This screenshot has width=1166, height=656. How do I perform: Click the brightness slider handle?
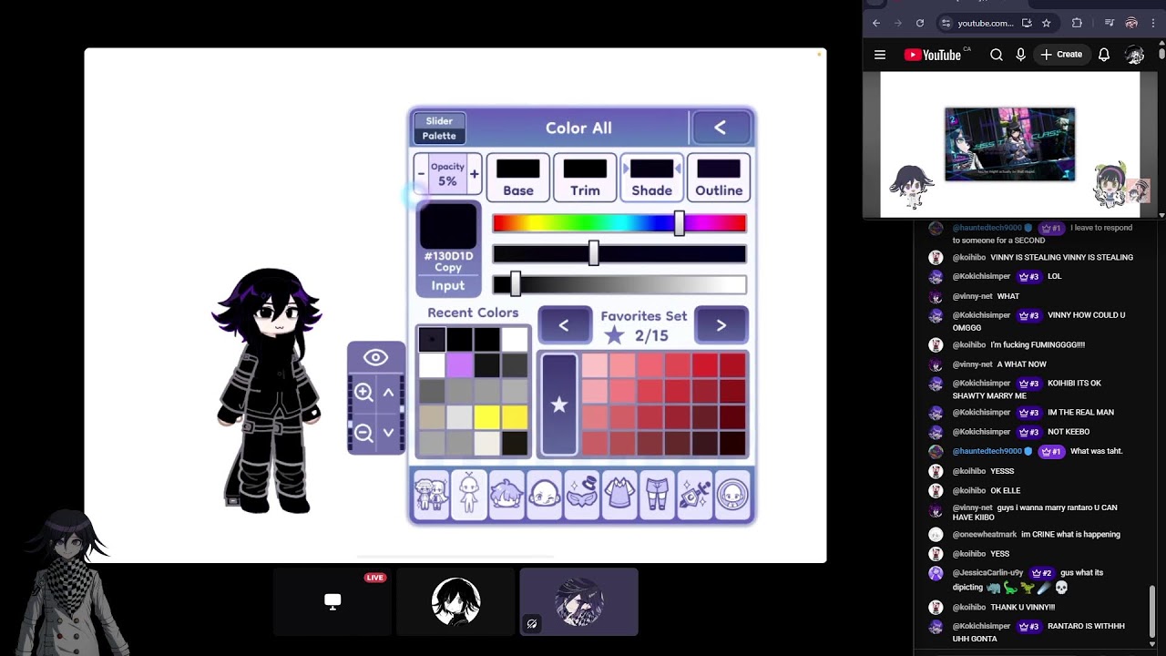[516, 284]
